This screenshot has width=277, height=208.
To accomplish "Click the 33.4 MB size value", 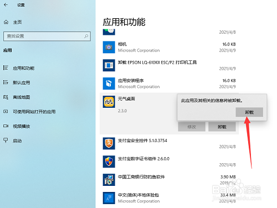I will [x=228, y=195].
